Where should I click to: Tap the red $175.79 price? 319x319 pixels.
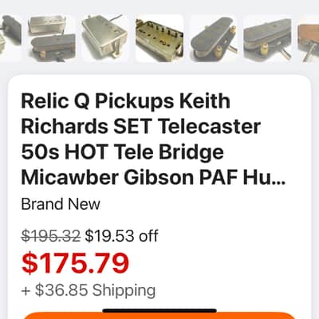(x=75, y=263)
